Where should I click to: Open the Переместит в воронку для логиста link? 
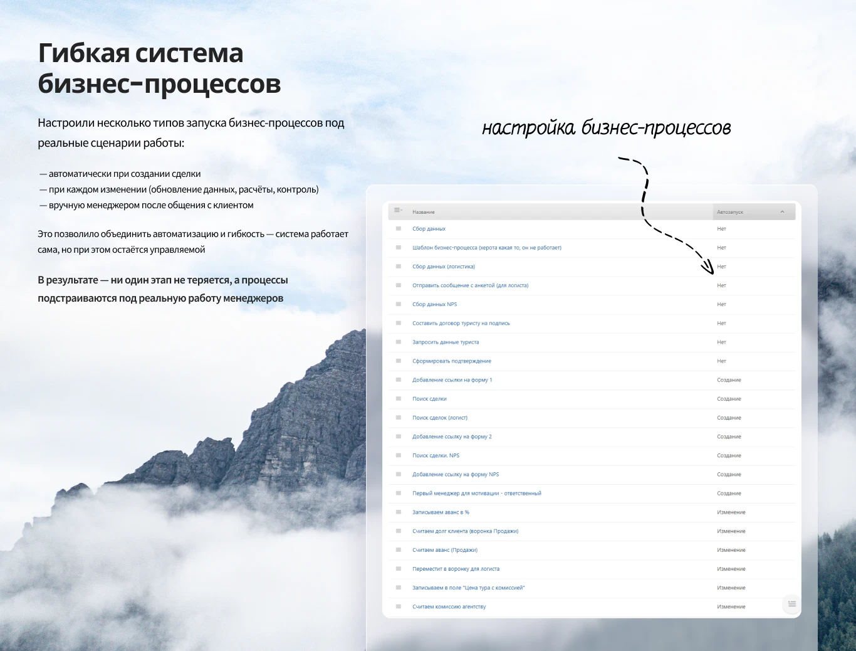pos(456,569)
